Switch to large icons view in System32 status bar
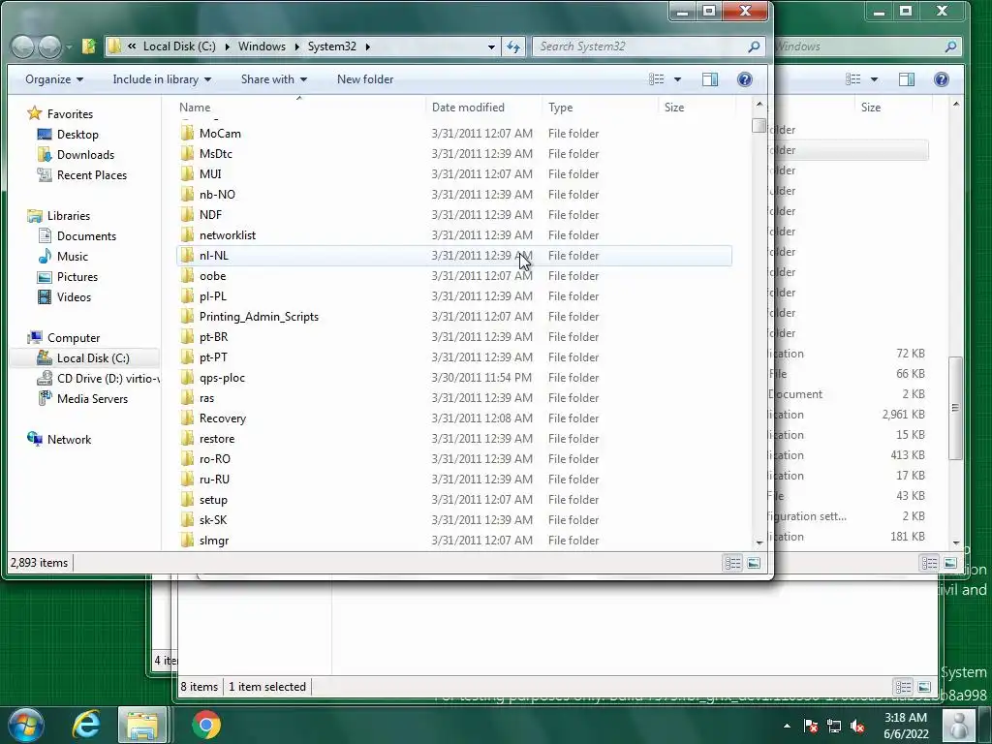Image resolution: width=992 pixels, height=744 pixels. (754, 563)
